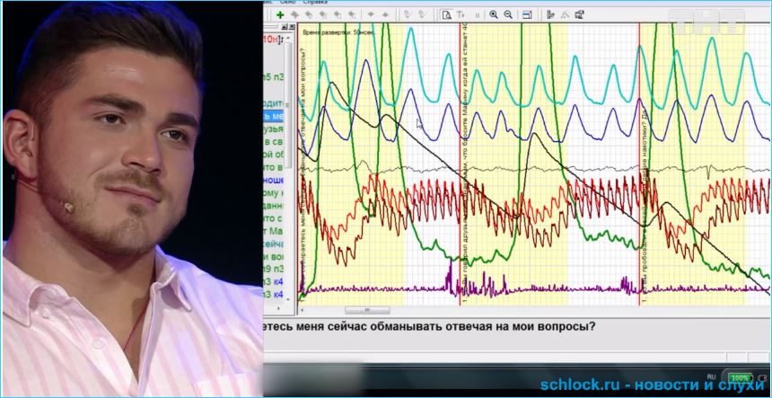Select the list row starting 'сейча'
The height and width of the screenshot is (398, 772).
coord(274,243)
